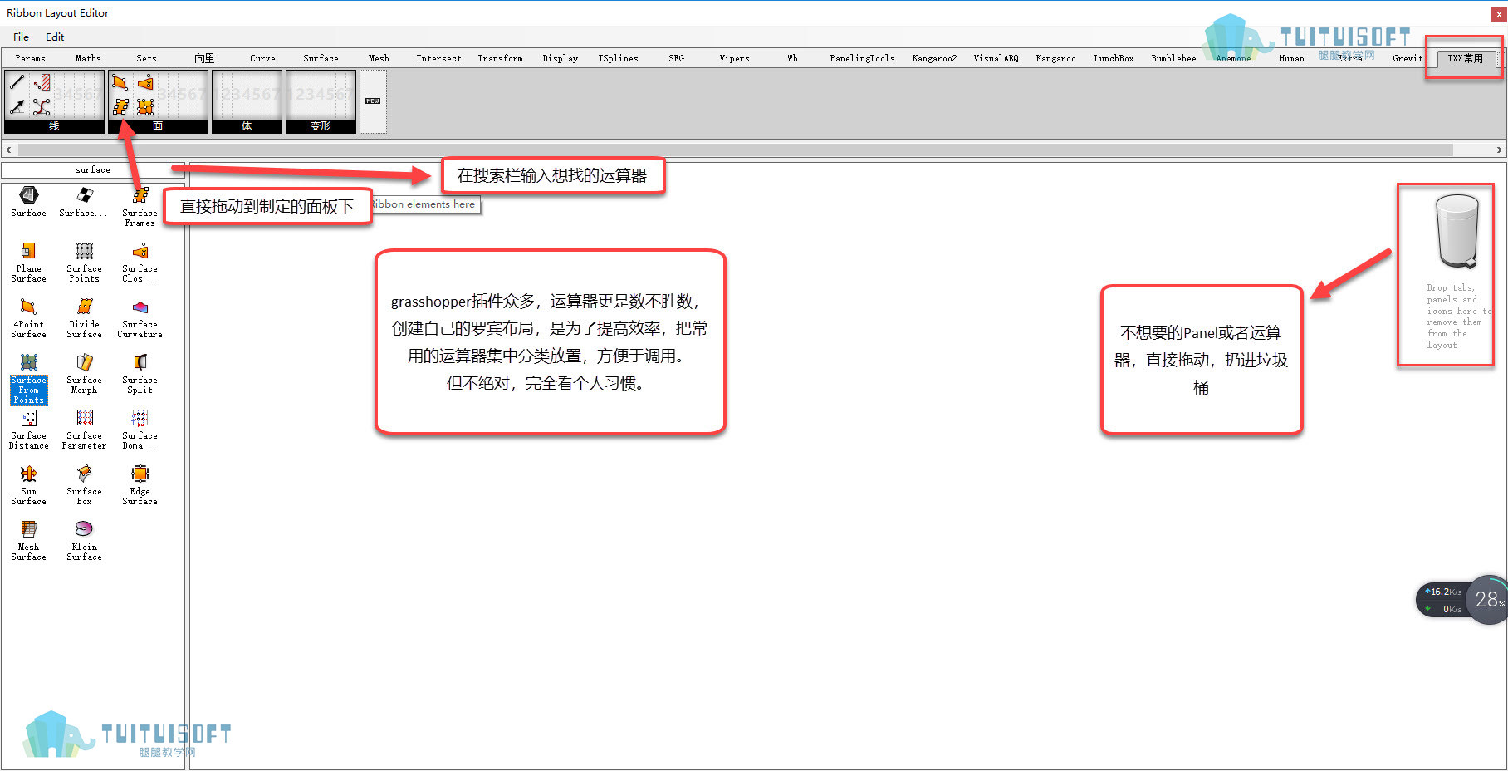The height and width of the screenshot is (771, 1508).
Task: Select the TXX常用 ribbon tab
Action: point(1465,58)
